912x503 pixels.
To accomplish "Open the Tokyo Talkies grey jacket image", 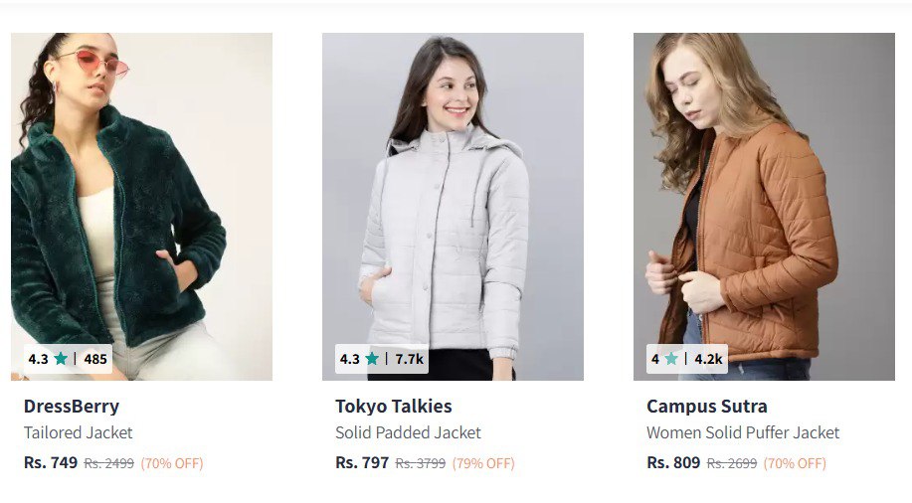I will coord(453,199).
